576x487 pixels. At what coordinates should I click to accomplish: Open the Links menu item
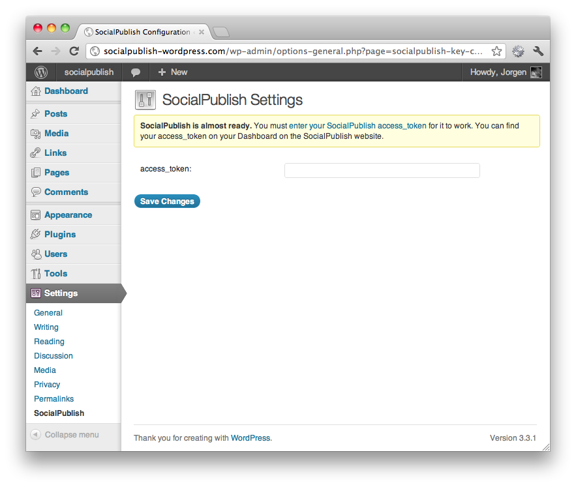click(55, 153)
